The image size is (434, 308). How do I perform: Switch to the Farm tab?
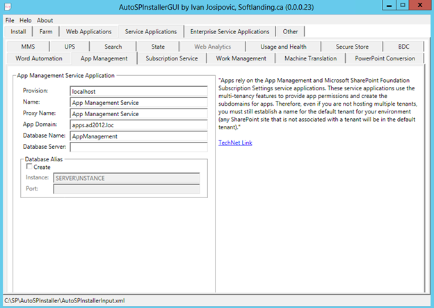[x=46, y=32]
